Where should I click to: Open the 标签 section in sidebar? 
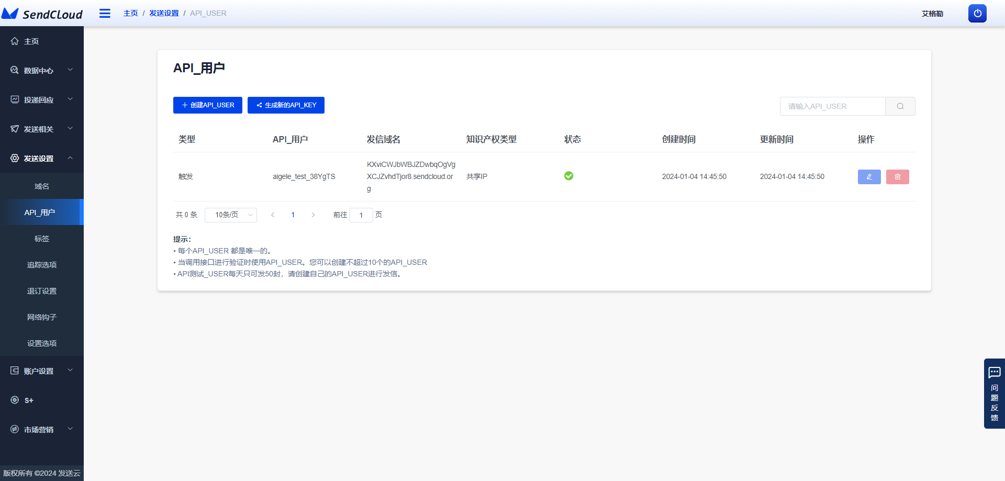[x=42, y=238]
